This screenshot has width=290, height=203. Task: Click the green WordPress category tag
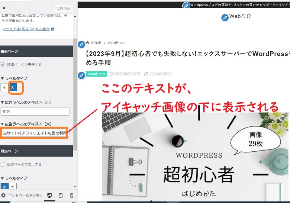(96, 74)
